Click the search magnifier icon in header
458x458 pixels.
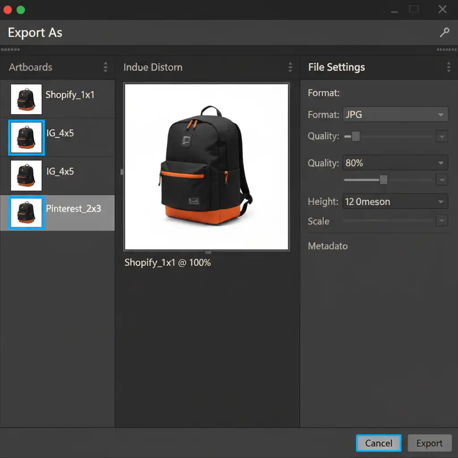pos(444,32)
